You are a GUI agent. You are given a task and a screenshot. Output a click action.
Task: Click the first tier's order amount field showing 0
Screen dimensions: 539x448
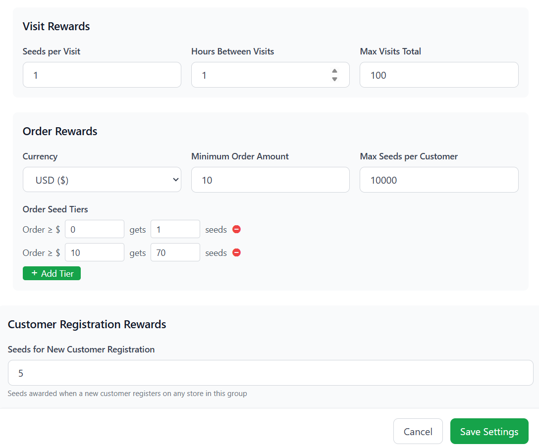(x=94, y=229)
